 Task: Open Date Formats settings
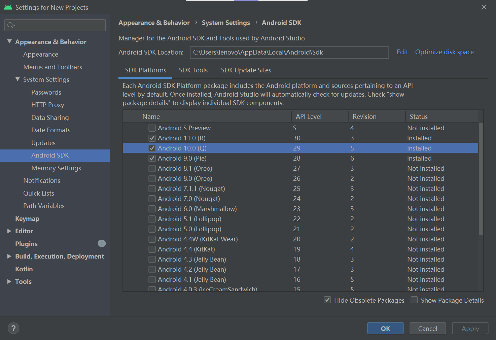tap(51, 130)
